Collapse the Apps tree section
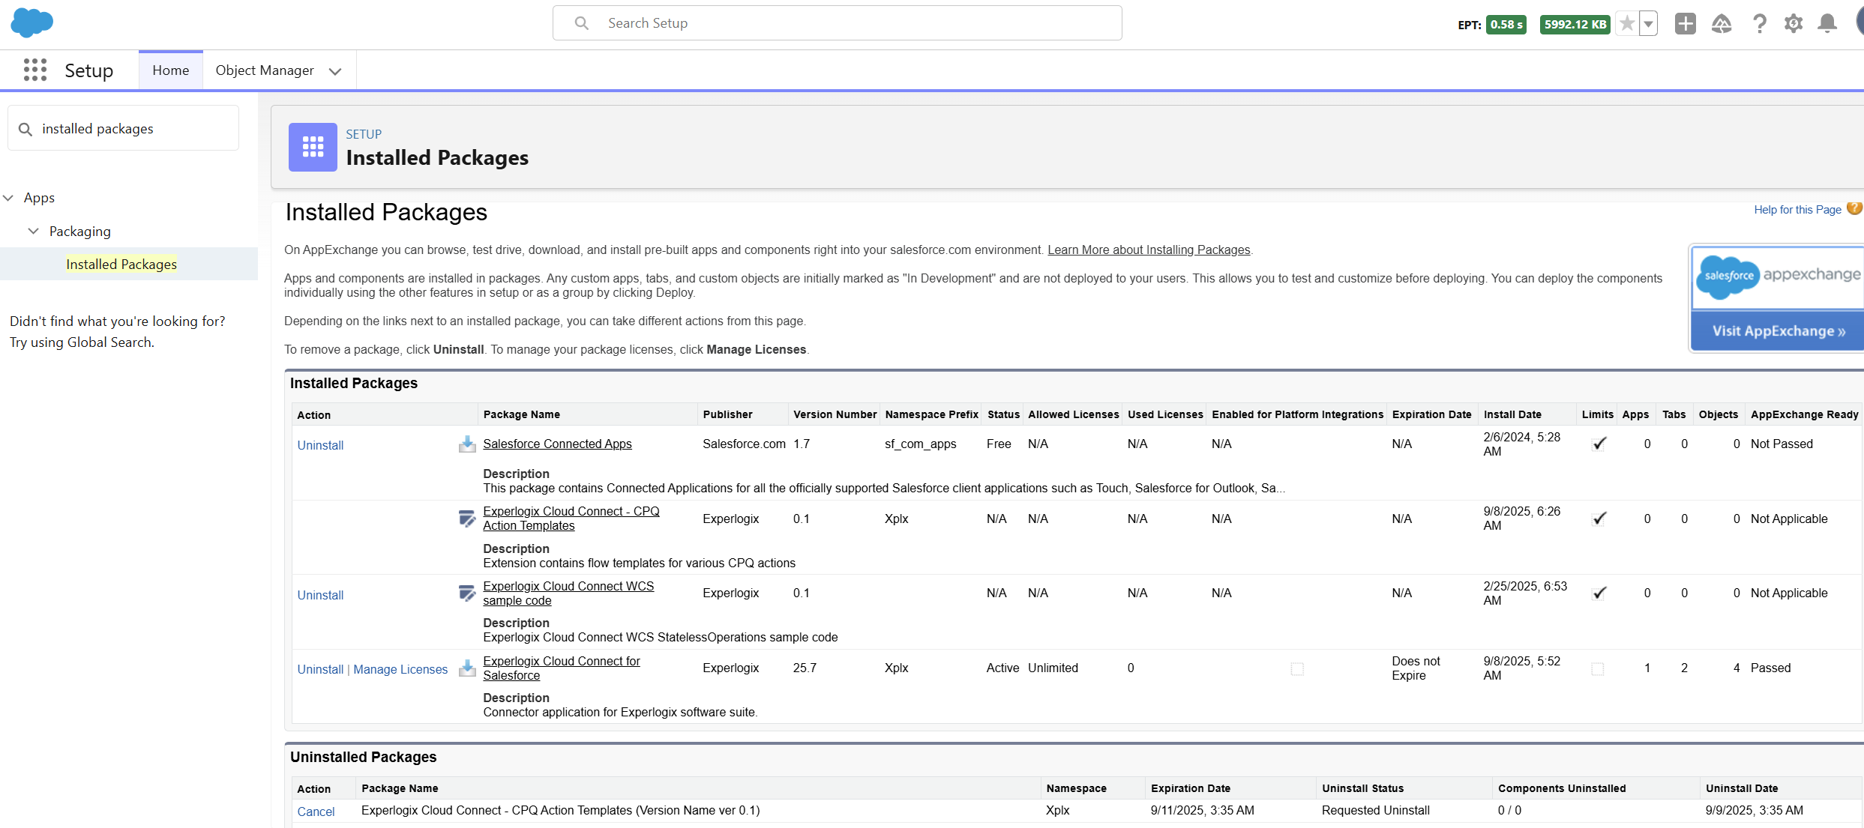Viewport: 1864px width, 828px height. (9, 198)
